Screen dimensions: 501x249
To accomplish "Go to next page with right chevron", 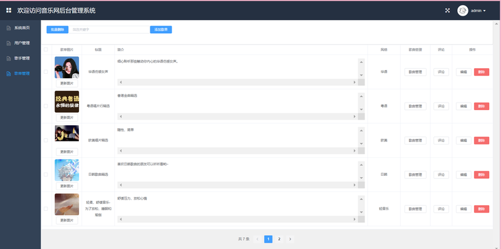I will (290, 239).
